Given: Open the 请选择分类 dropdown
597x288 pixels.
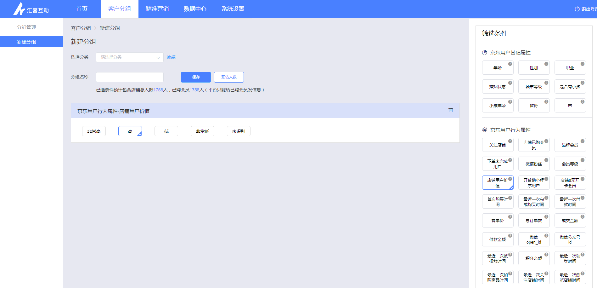Looking at the screenshot, I should (130, 57).
